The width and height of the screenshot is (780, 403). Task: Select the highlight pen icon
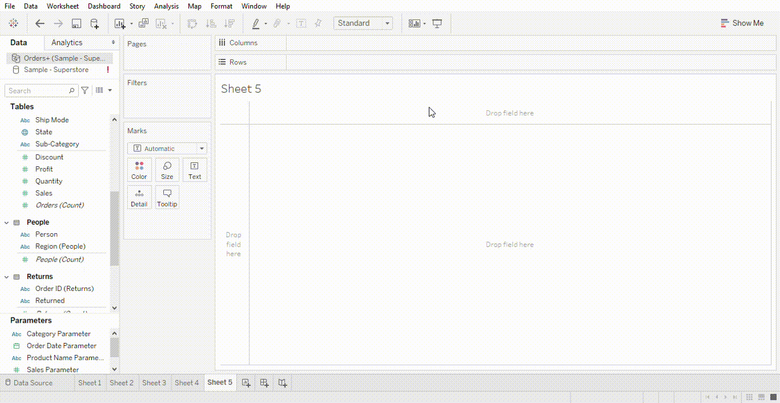pyautogui.click(x=256, y=23)
